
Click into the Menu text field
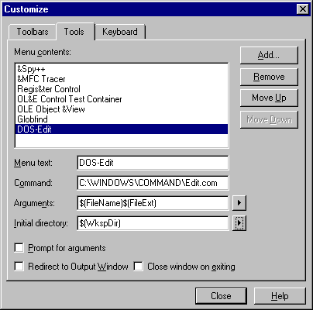coord(153,163)
